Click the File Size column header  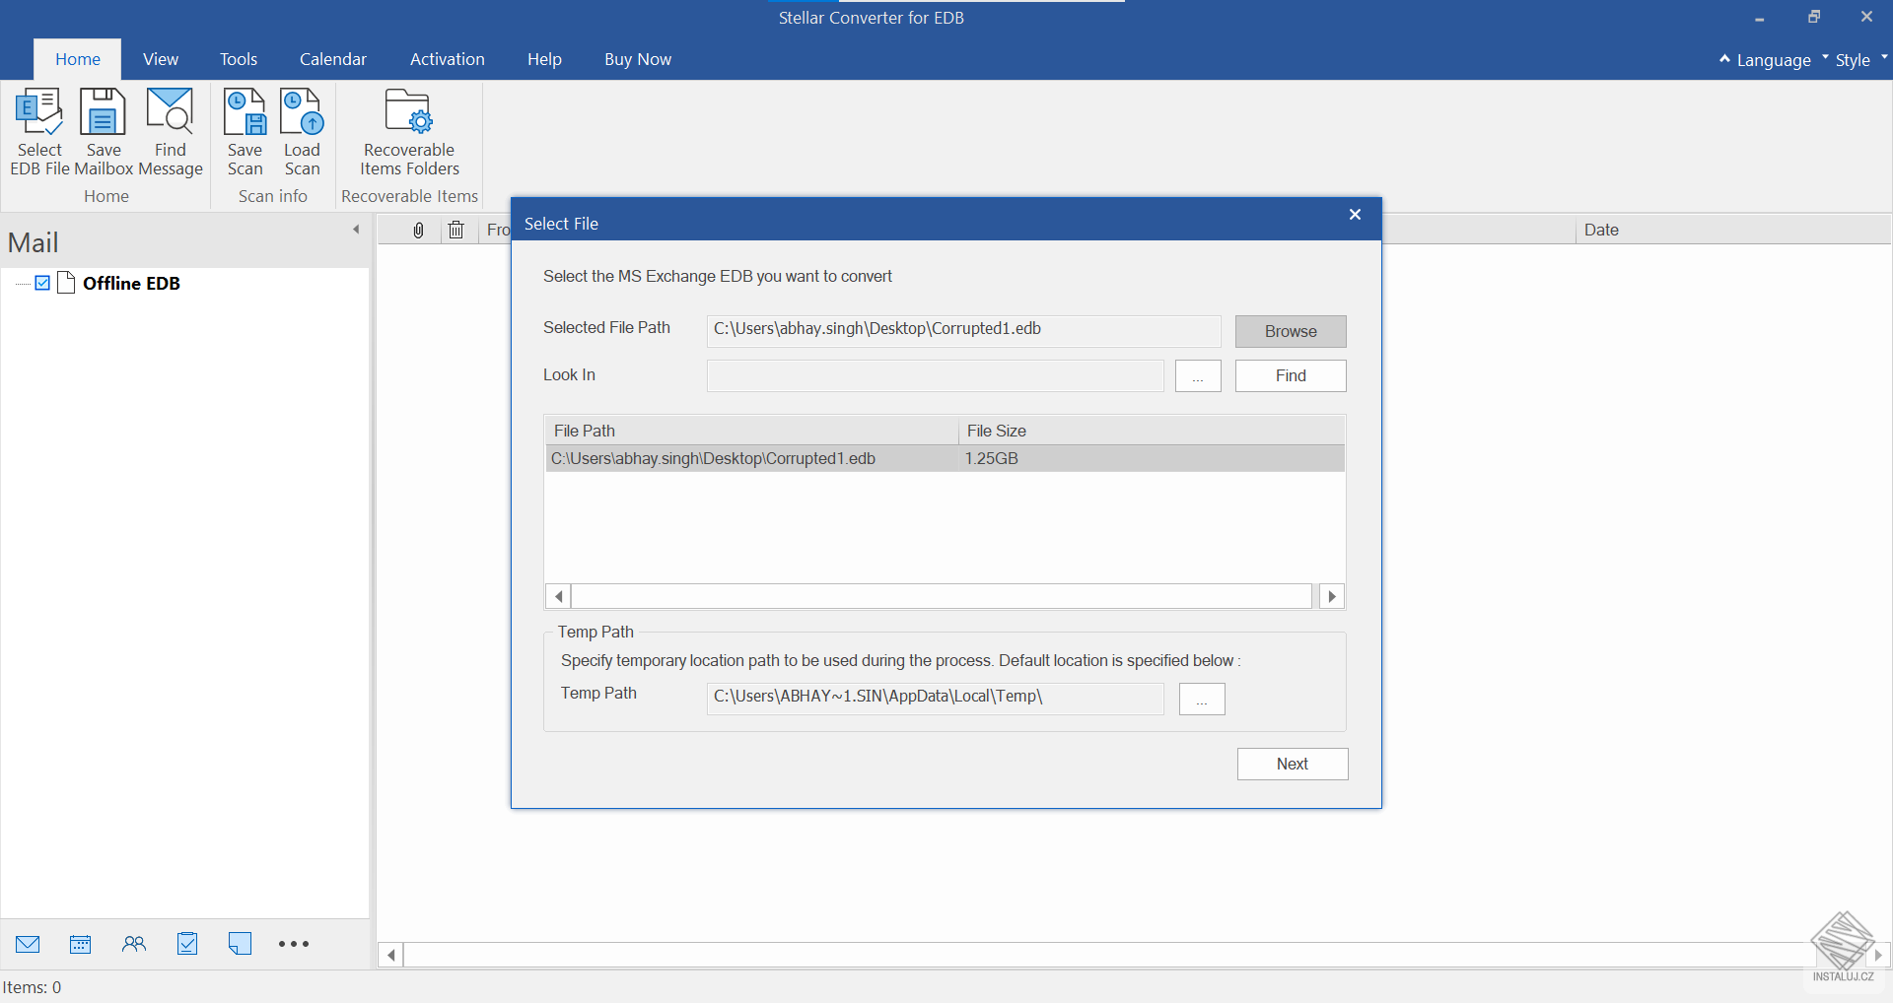pyautogui.click(x=1151, y=431)
